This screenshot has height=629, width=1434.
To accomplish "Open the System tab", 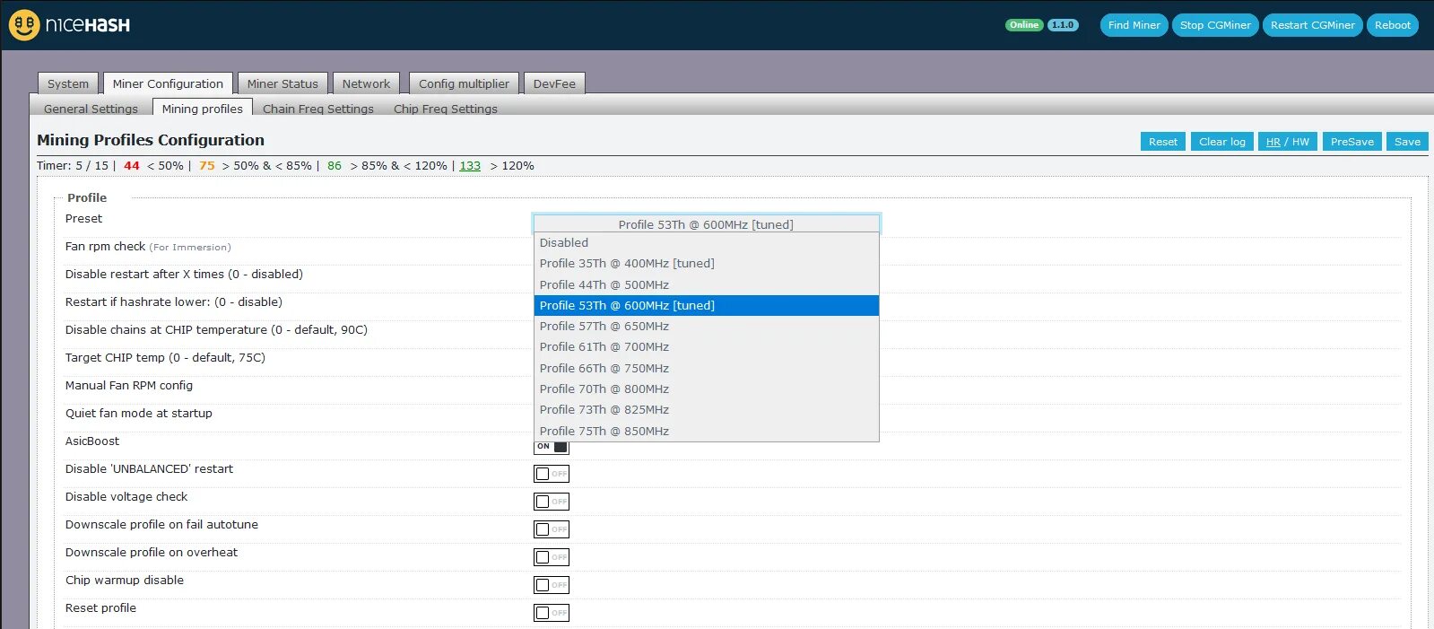I will click(68, 83).
